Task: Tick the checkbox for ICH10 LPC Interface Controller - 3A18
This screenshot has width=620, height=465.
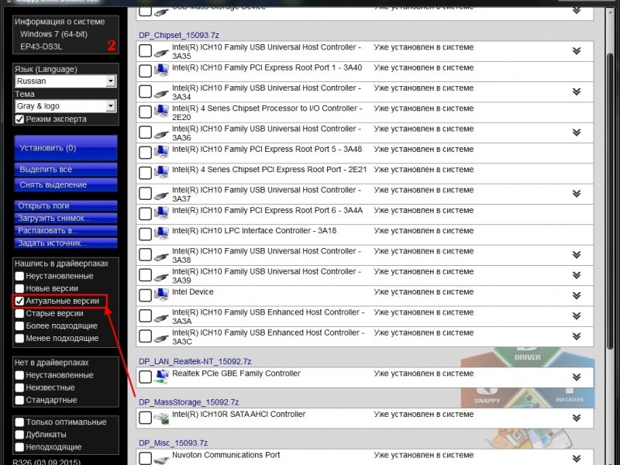Action: pyautogui.click(x=145, y=234)
